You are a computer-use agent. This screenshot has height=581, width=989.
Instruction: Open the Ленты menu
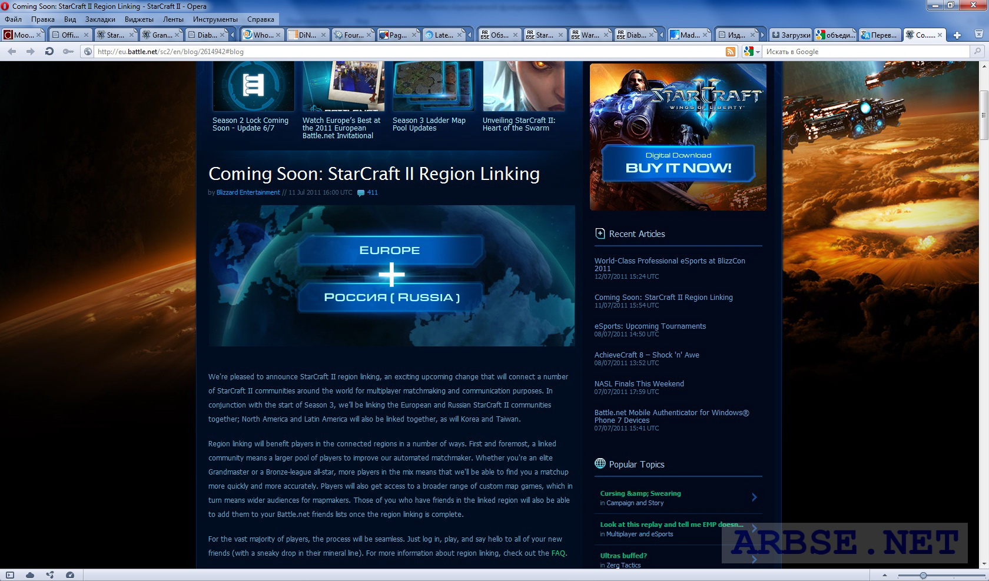pos(174,19)
